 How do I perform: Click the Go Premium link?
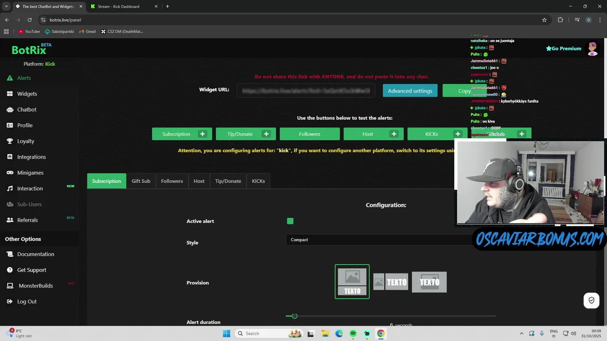click(563, 48)
